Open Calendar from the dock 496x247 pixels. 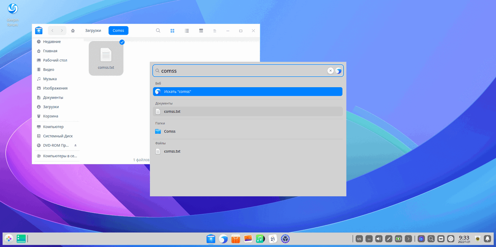pyautogui.click(x=273, y=238)
